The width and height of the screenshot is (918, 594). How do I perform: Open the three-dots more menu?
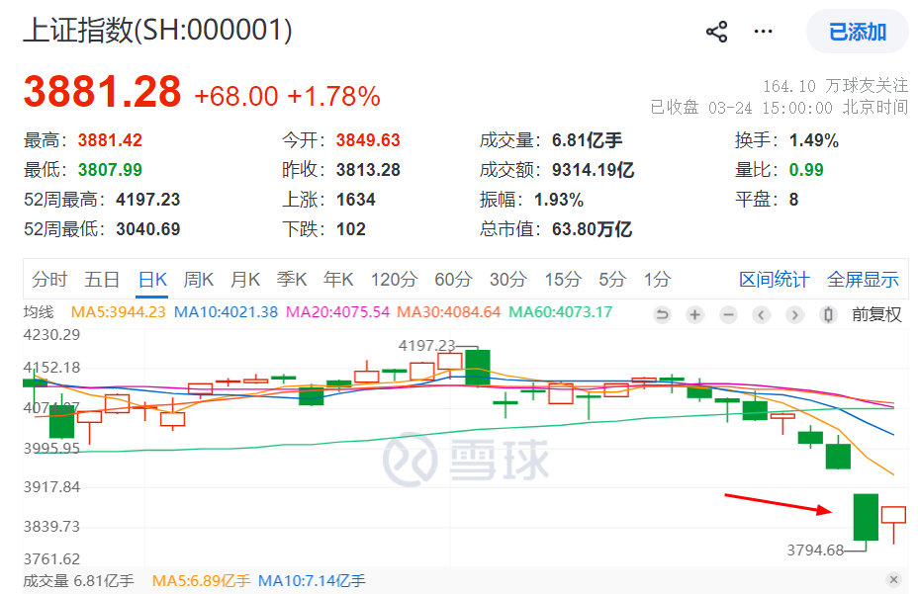tap(763, 32)
